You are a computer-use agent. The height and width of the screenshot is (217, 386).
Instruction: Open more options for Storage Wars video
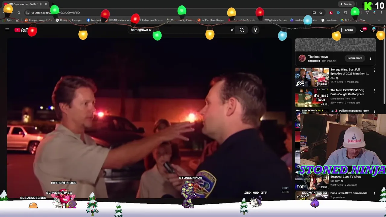point(374,70)
